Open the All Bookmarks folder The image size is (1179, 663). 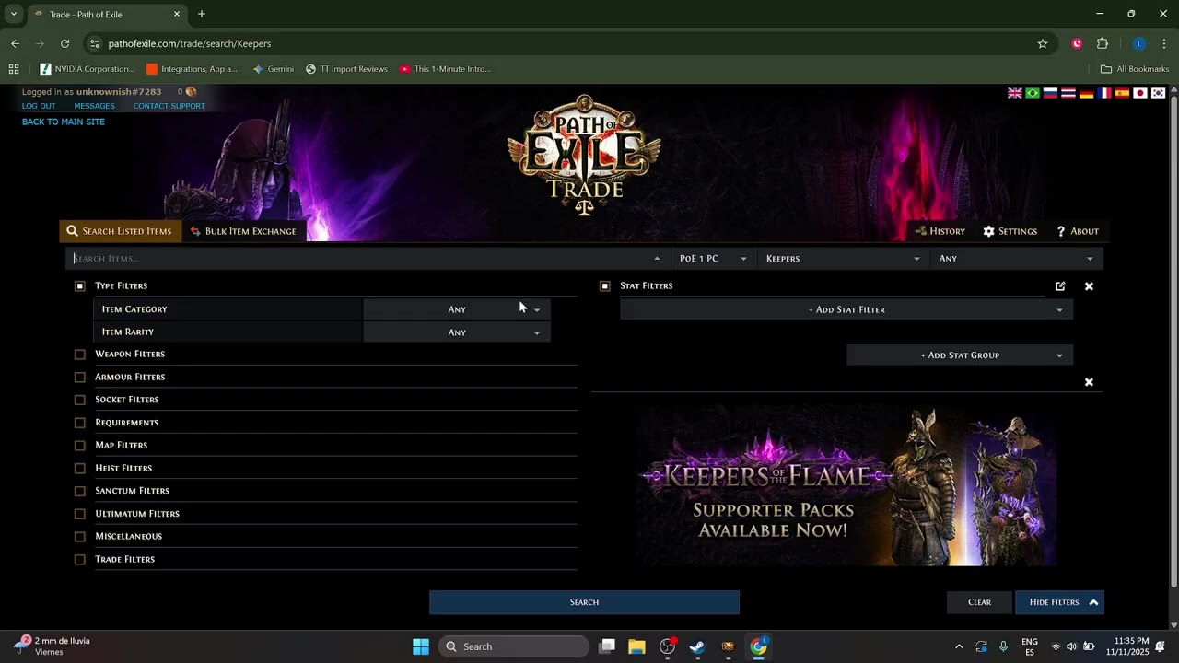coord(1135,69)
